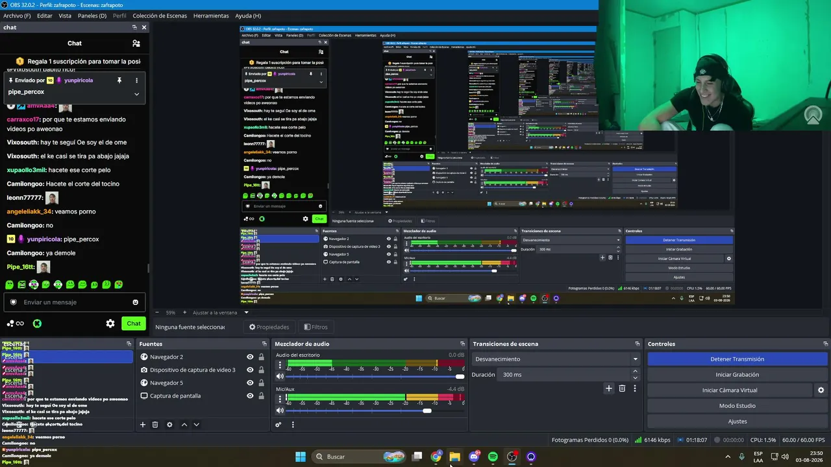
Task: Open the Paneles menu
Action: [92, 16]
